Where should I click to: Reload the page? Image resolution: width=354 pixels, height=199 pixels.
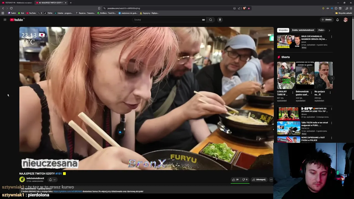pos(11,8)
